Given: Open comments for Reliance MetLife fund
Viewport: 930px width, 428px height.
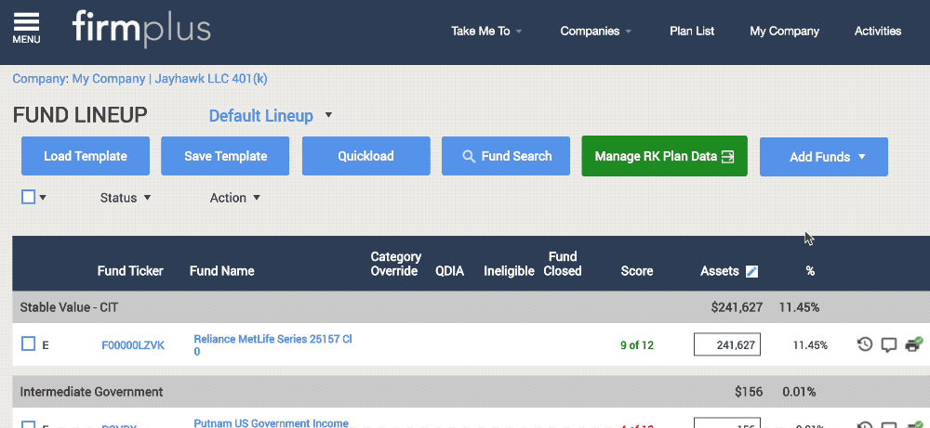Looking at the screenshot, I should [888, 344].
